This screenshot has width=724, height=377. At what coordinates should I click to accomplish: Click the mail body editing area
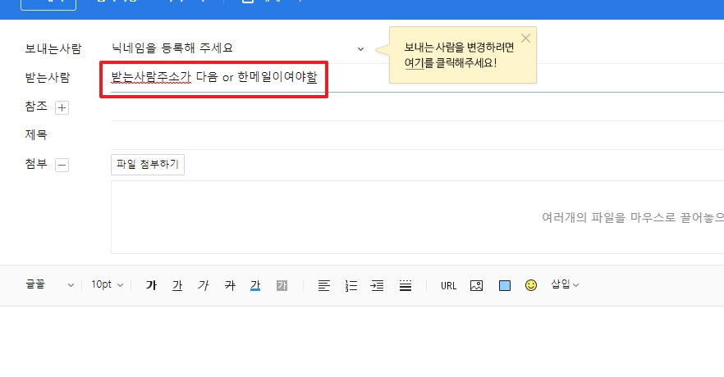coord(362,342)
